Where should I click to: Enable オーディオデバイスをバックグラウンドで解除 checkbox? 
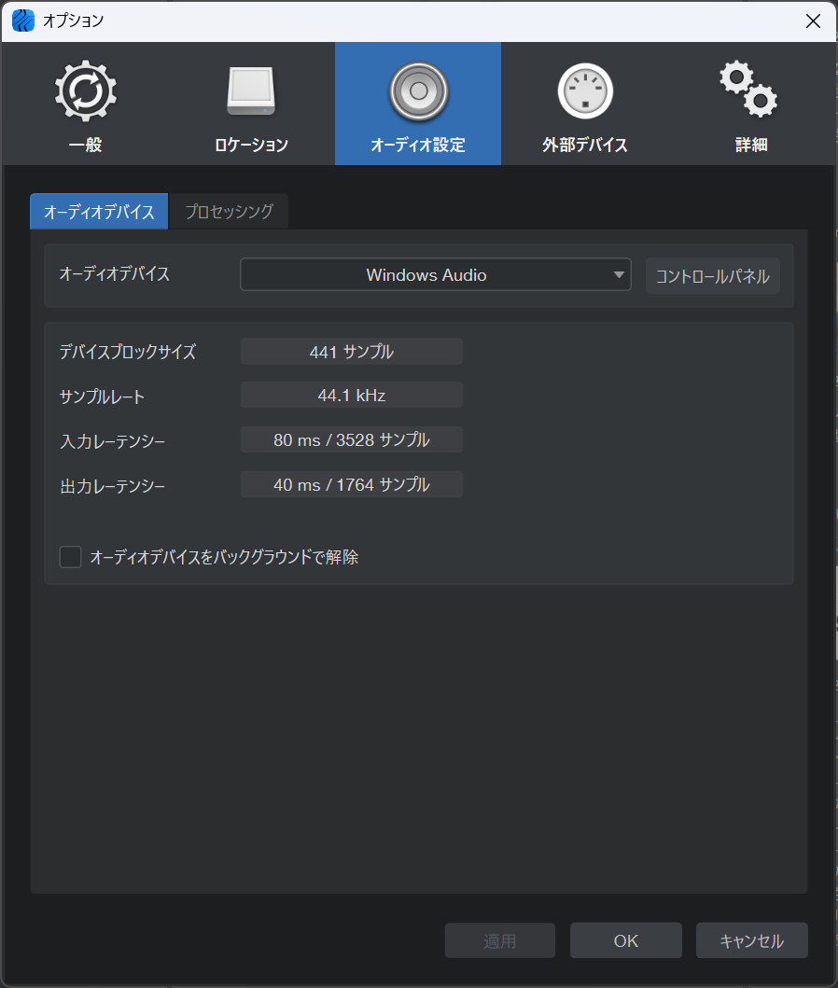(71, 557)
